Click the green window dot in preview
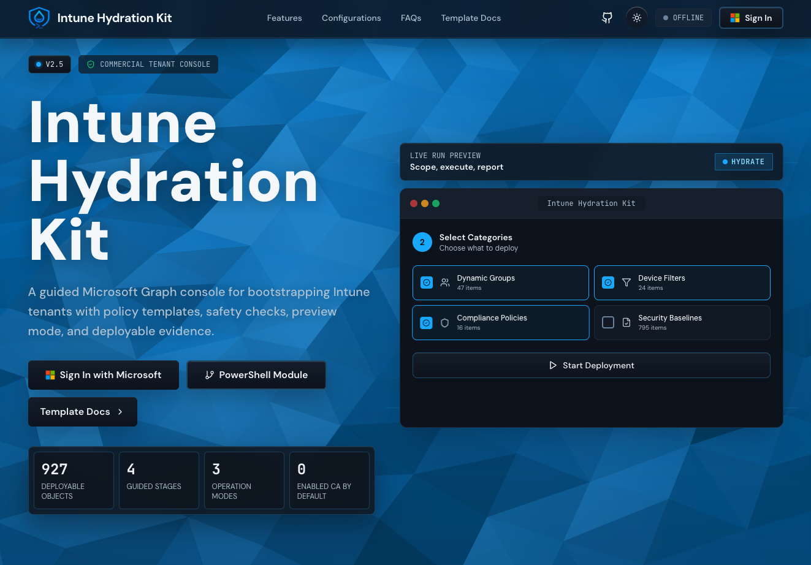Image resolution: width=811 pixels, height=565 pixels. [436, 203]
